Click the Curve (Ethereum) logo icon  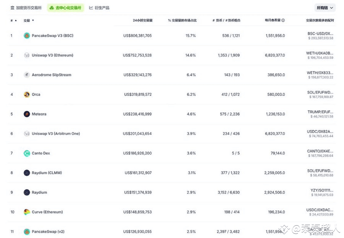coord(27,212)
